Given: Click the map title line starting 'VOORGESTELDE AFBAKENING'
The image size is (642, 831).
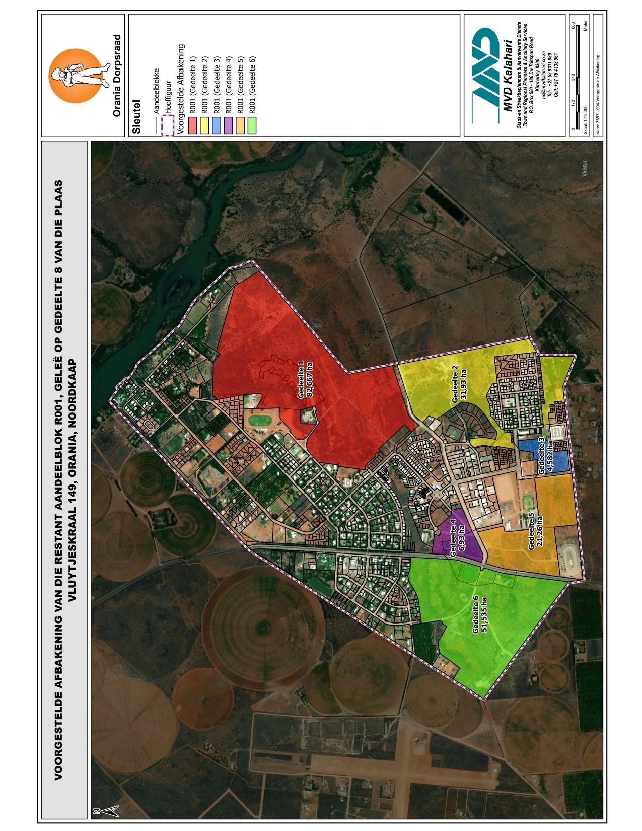Looking at the screenshot, I should (58, 479).
